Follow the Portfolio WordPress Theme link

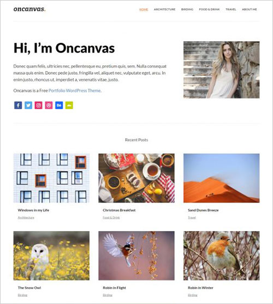75,90
